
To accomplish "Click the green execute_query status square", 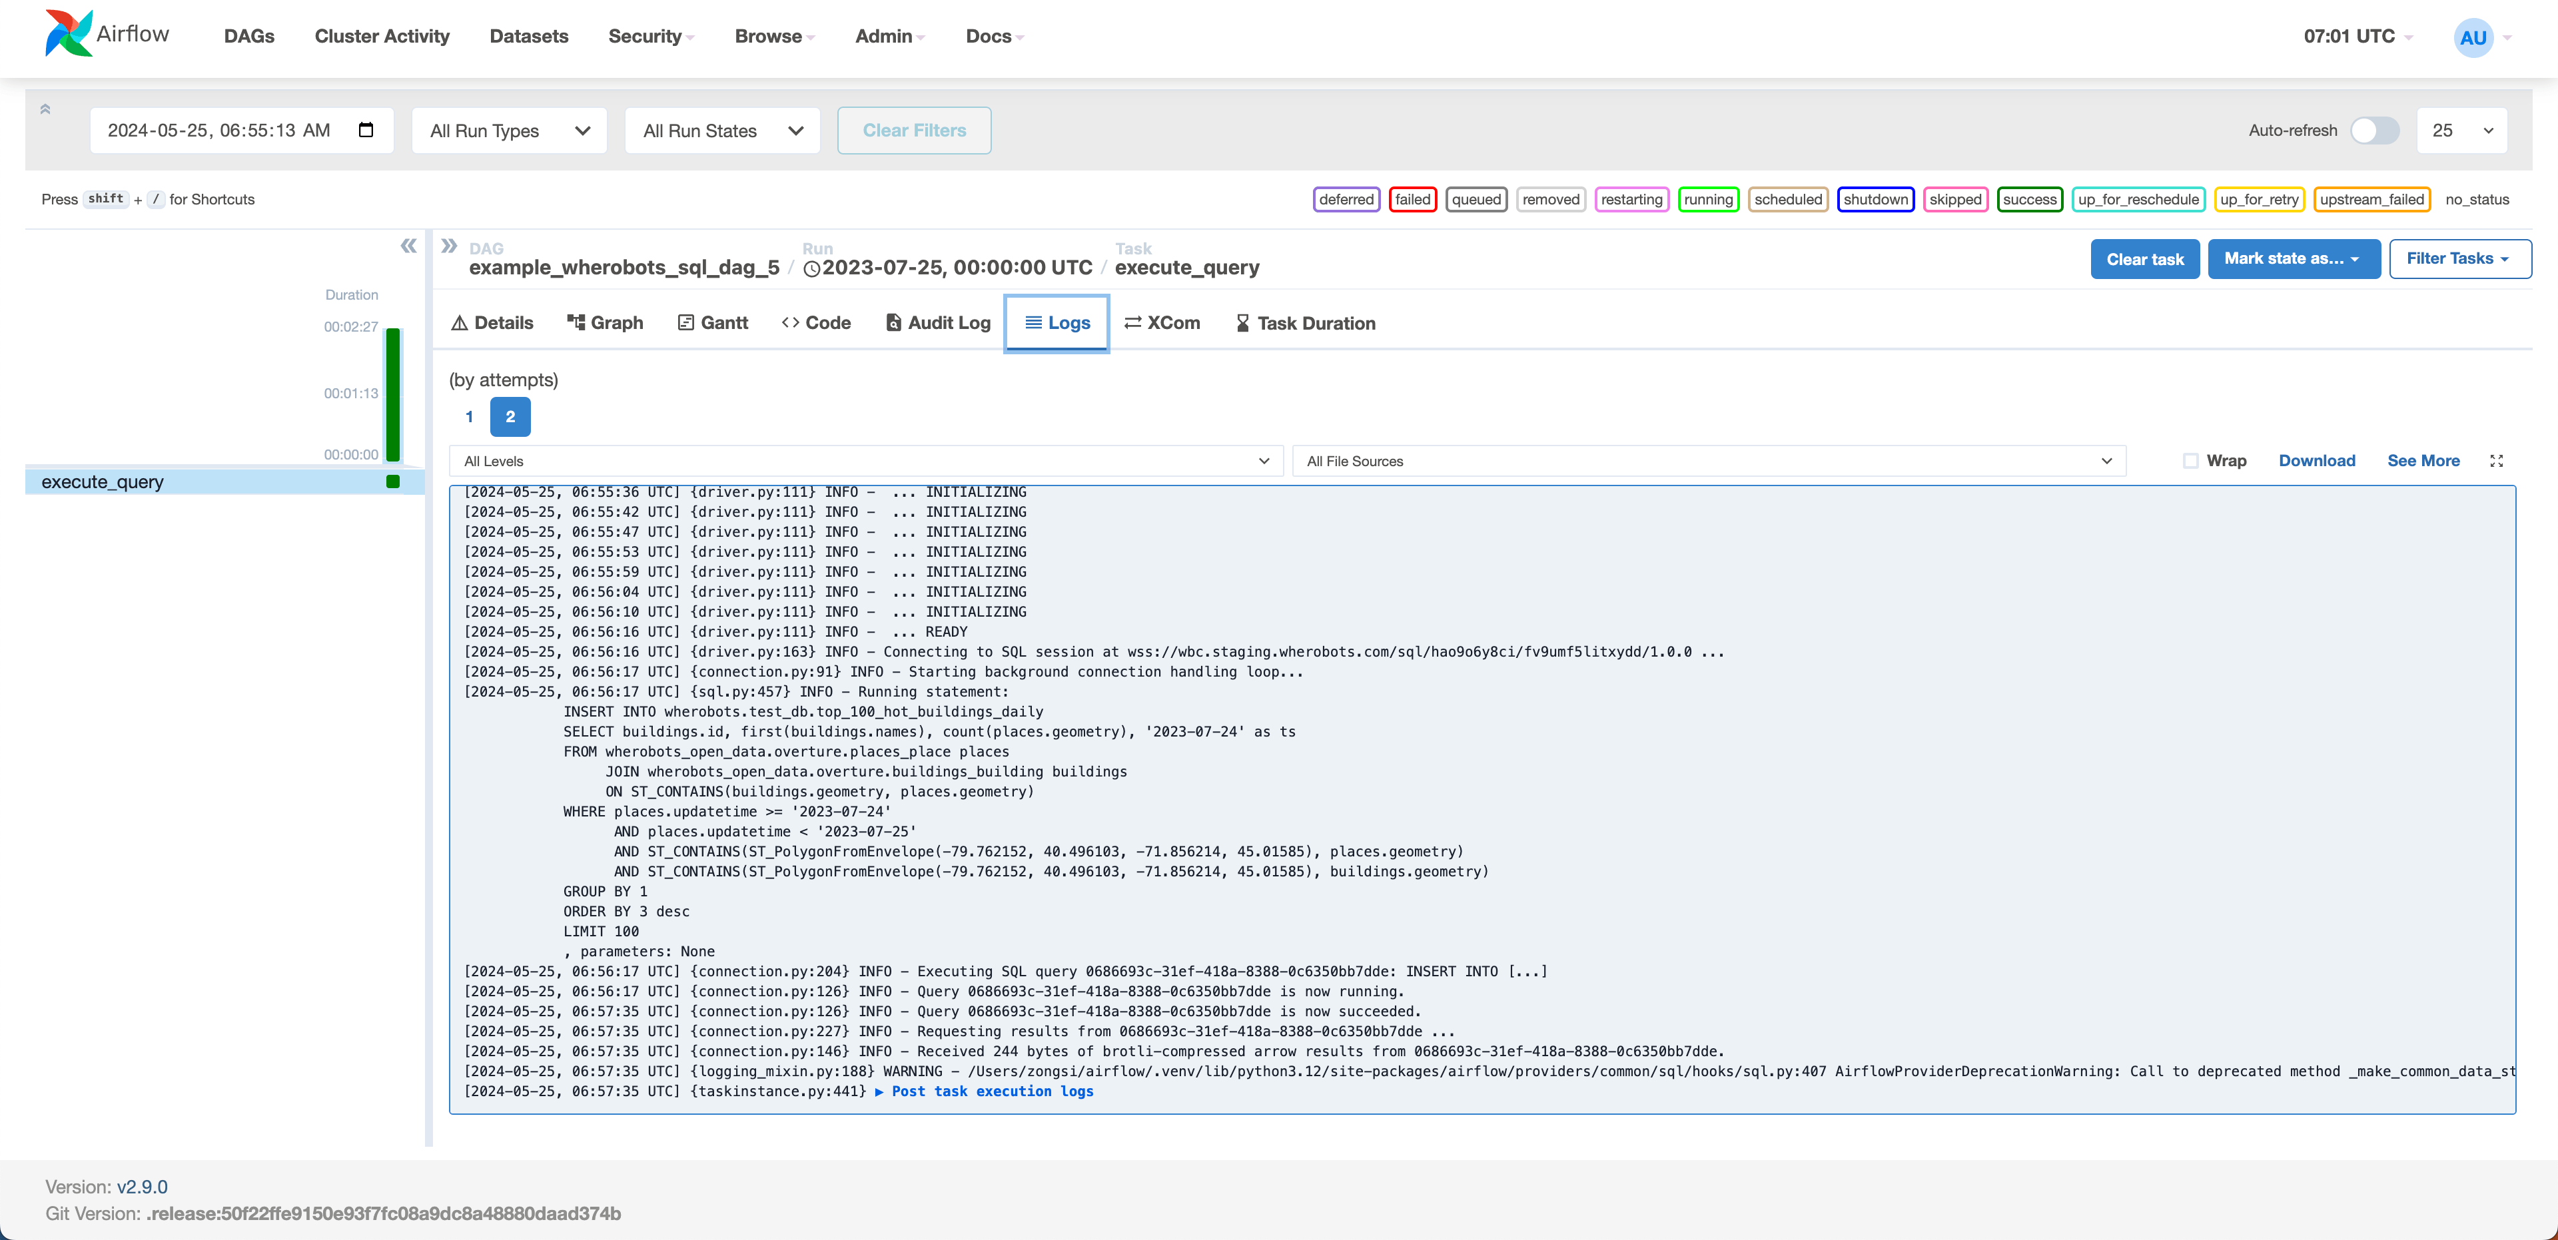I will [393, 481].
